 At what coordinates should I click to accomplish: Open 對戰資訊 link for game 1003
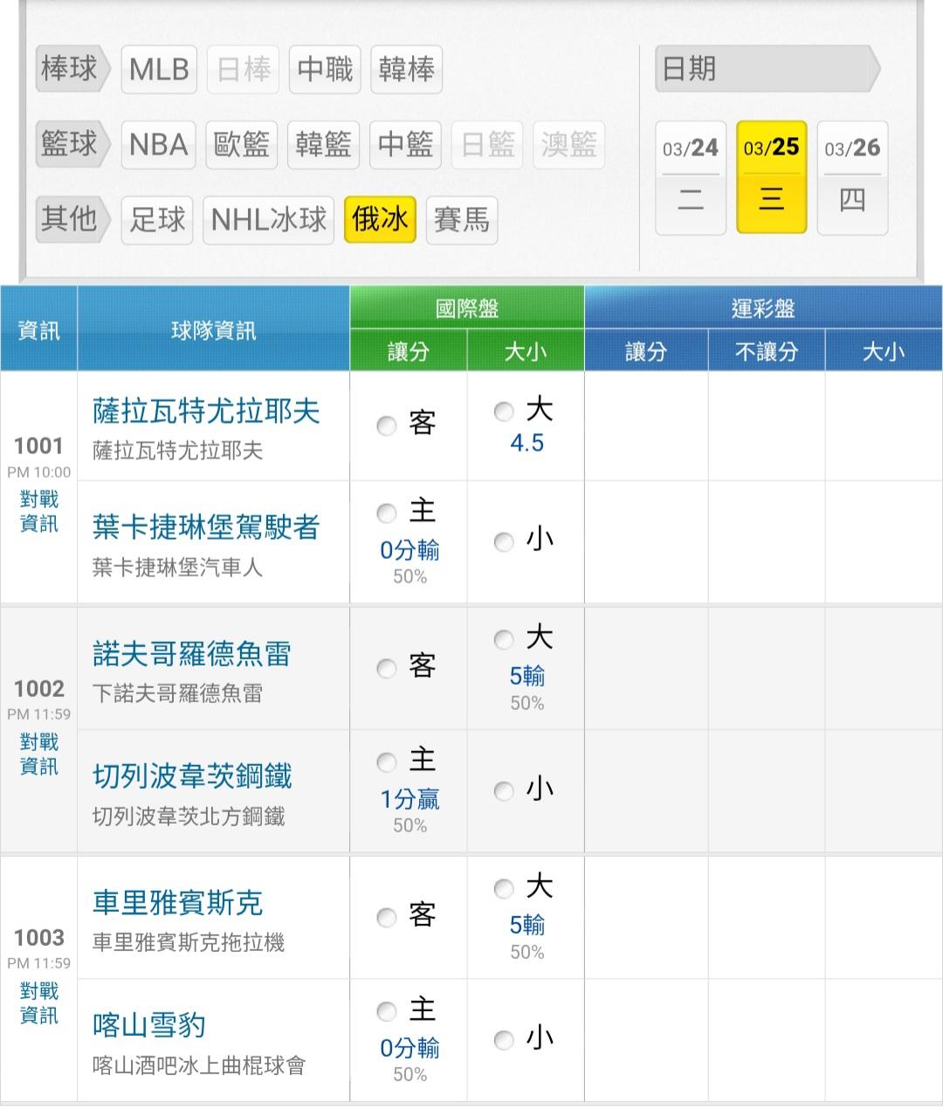[39, 1003]
